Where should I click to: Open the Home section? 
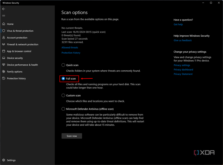[x=10, y=24]
